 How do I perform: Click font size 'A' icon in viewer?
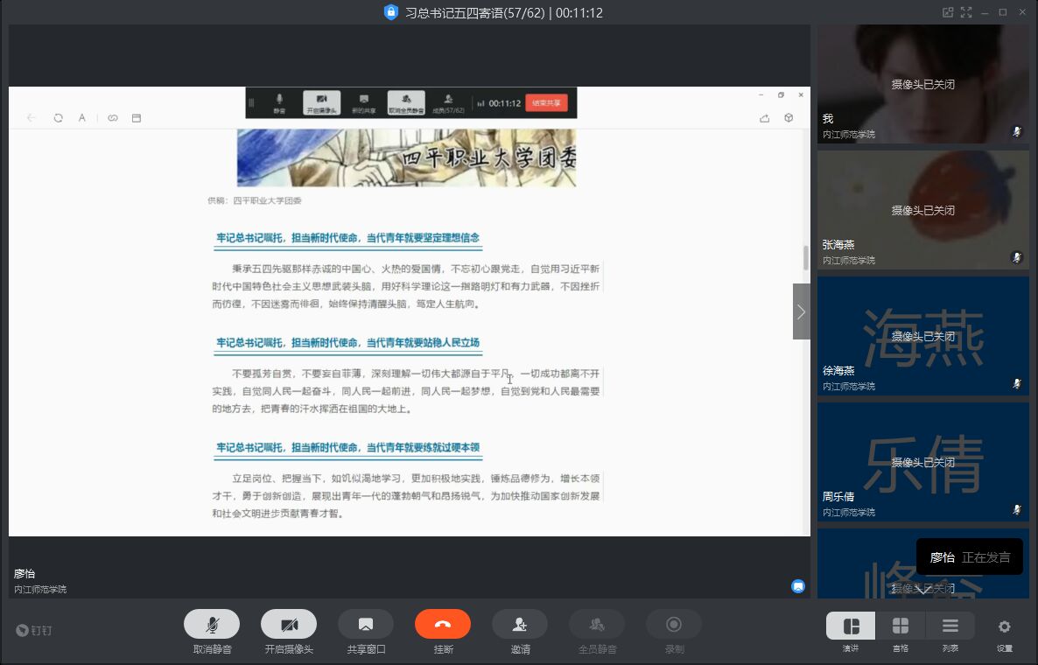point(82,118)
